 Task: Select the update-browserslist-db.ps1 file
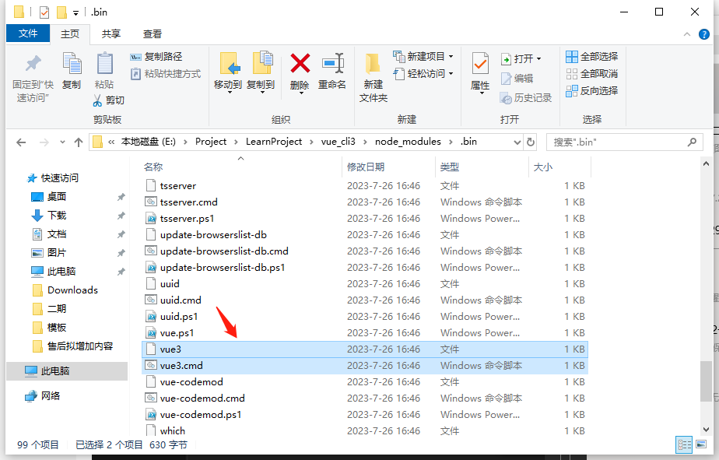pos(364,268)
